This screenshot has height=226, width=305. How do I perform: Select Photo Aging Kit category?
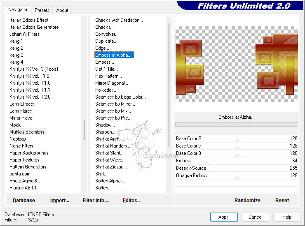(24, 181)
